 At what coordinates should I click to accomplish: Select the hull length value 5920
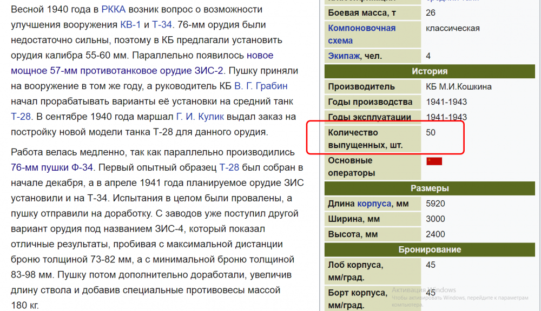pos(436,204)
